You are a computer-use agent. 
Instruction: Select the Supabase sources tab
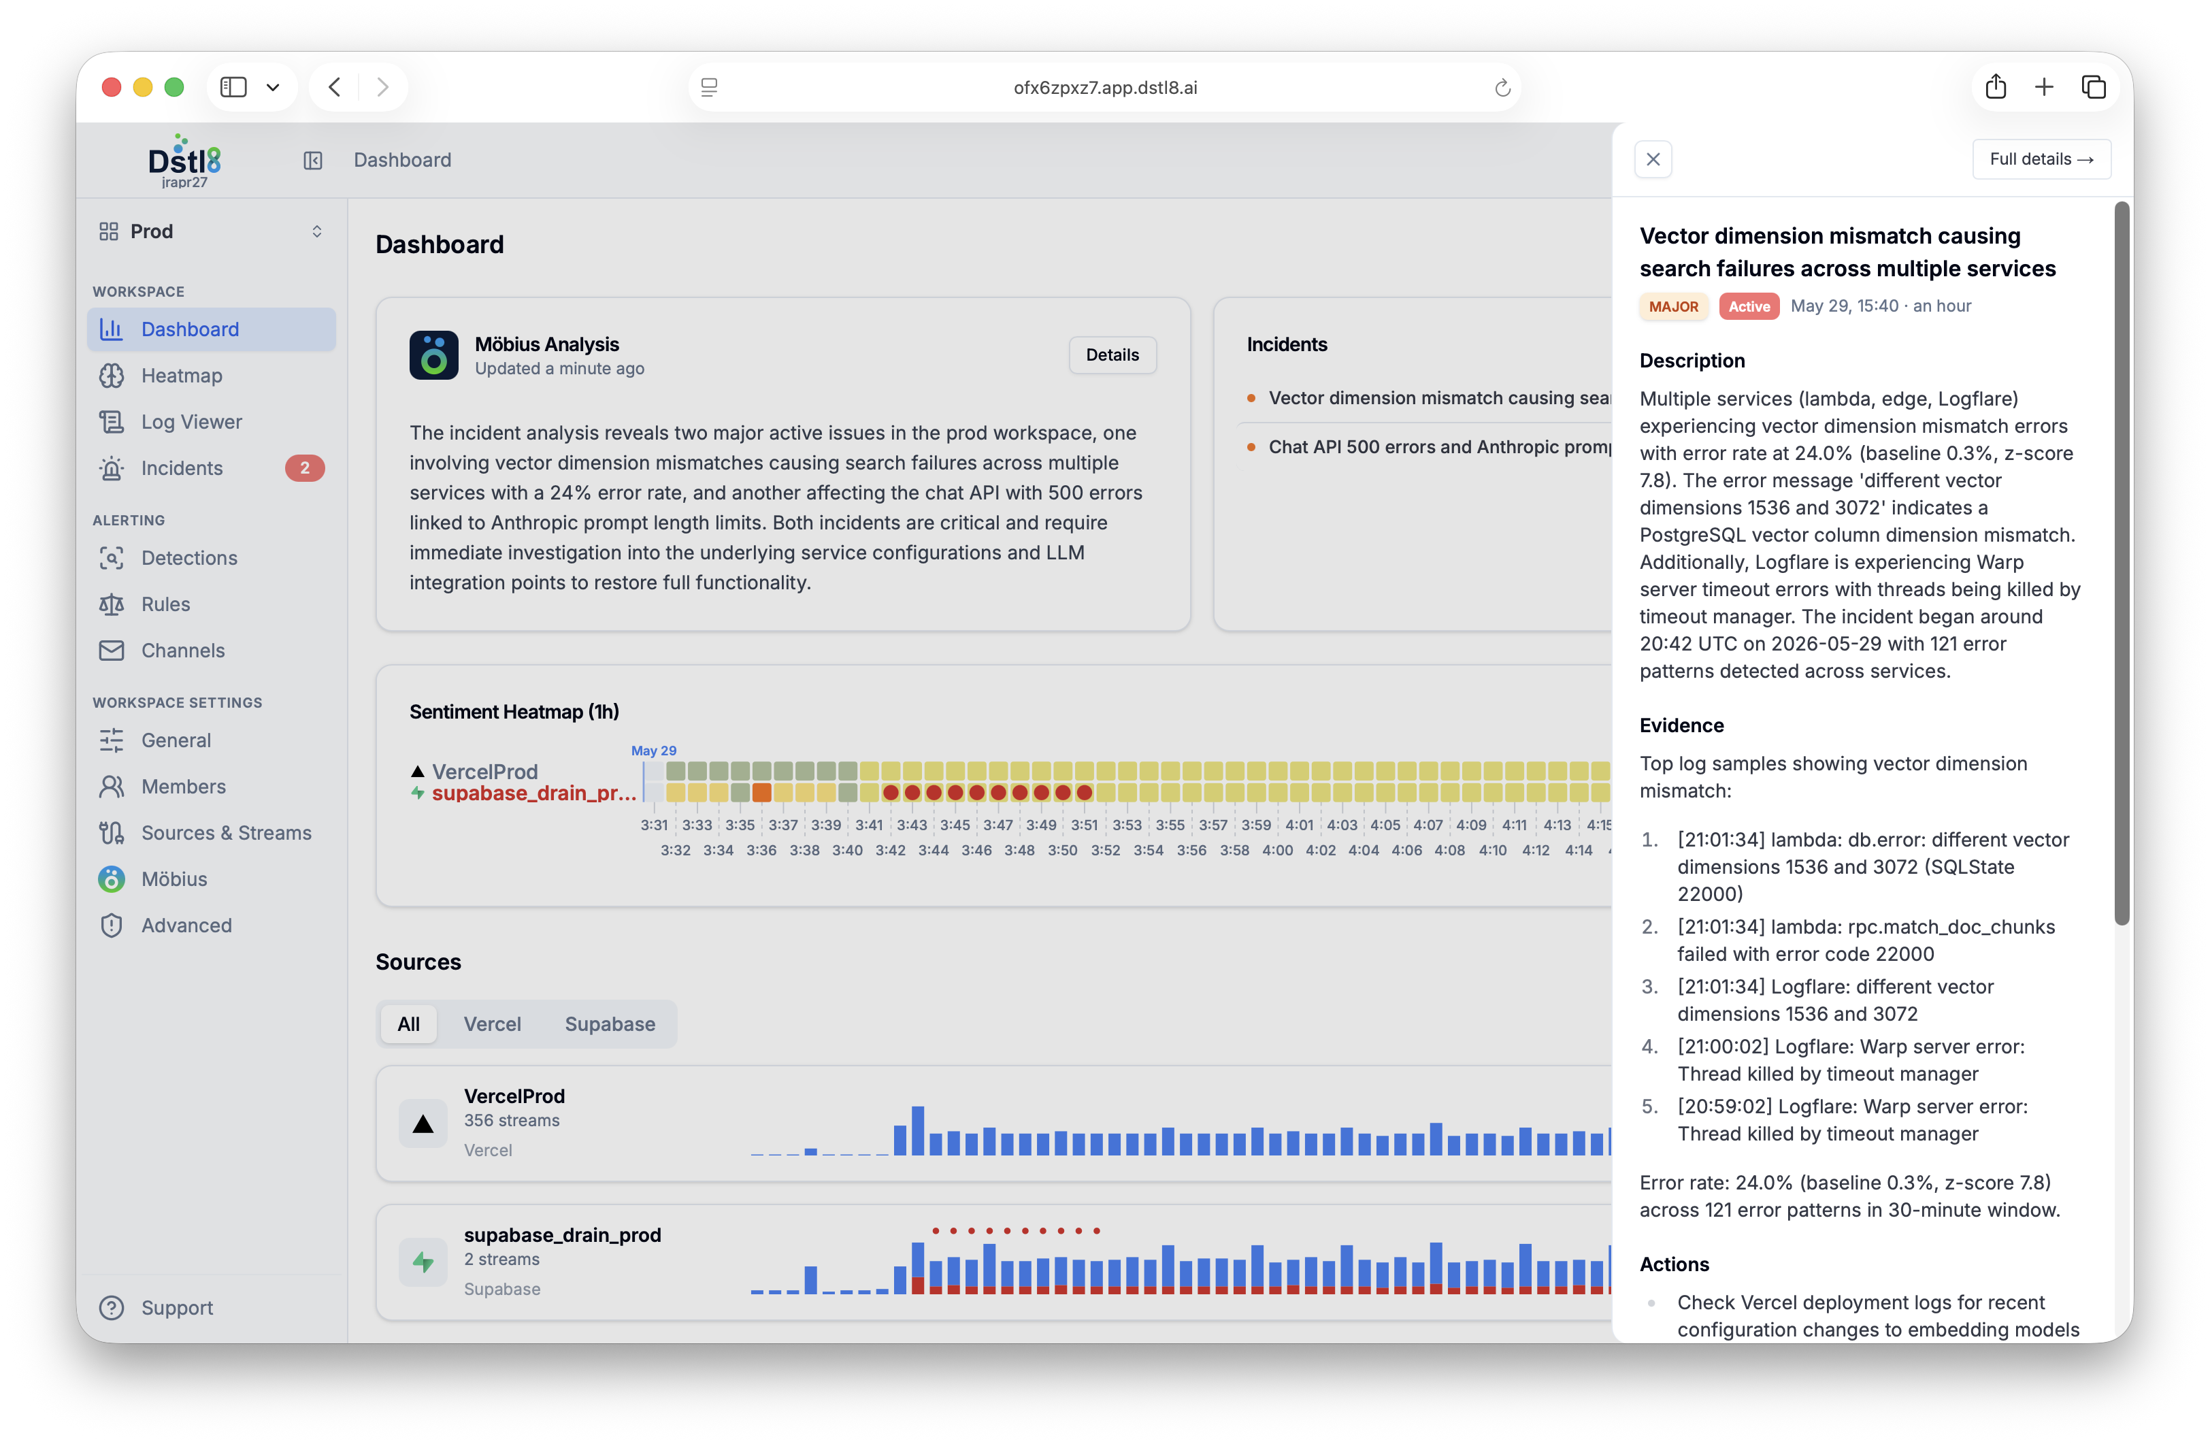(x=610, y=1024)
